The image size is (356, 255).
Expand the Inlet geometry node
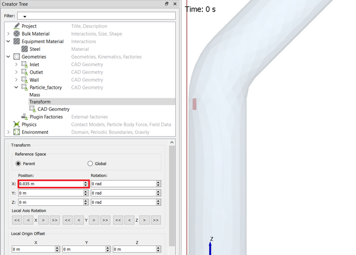pos(16,65)
